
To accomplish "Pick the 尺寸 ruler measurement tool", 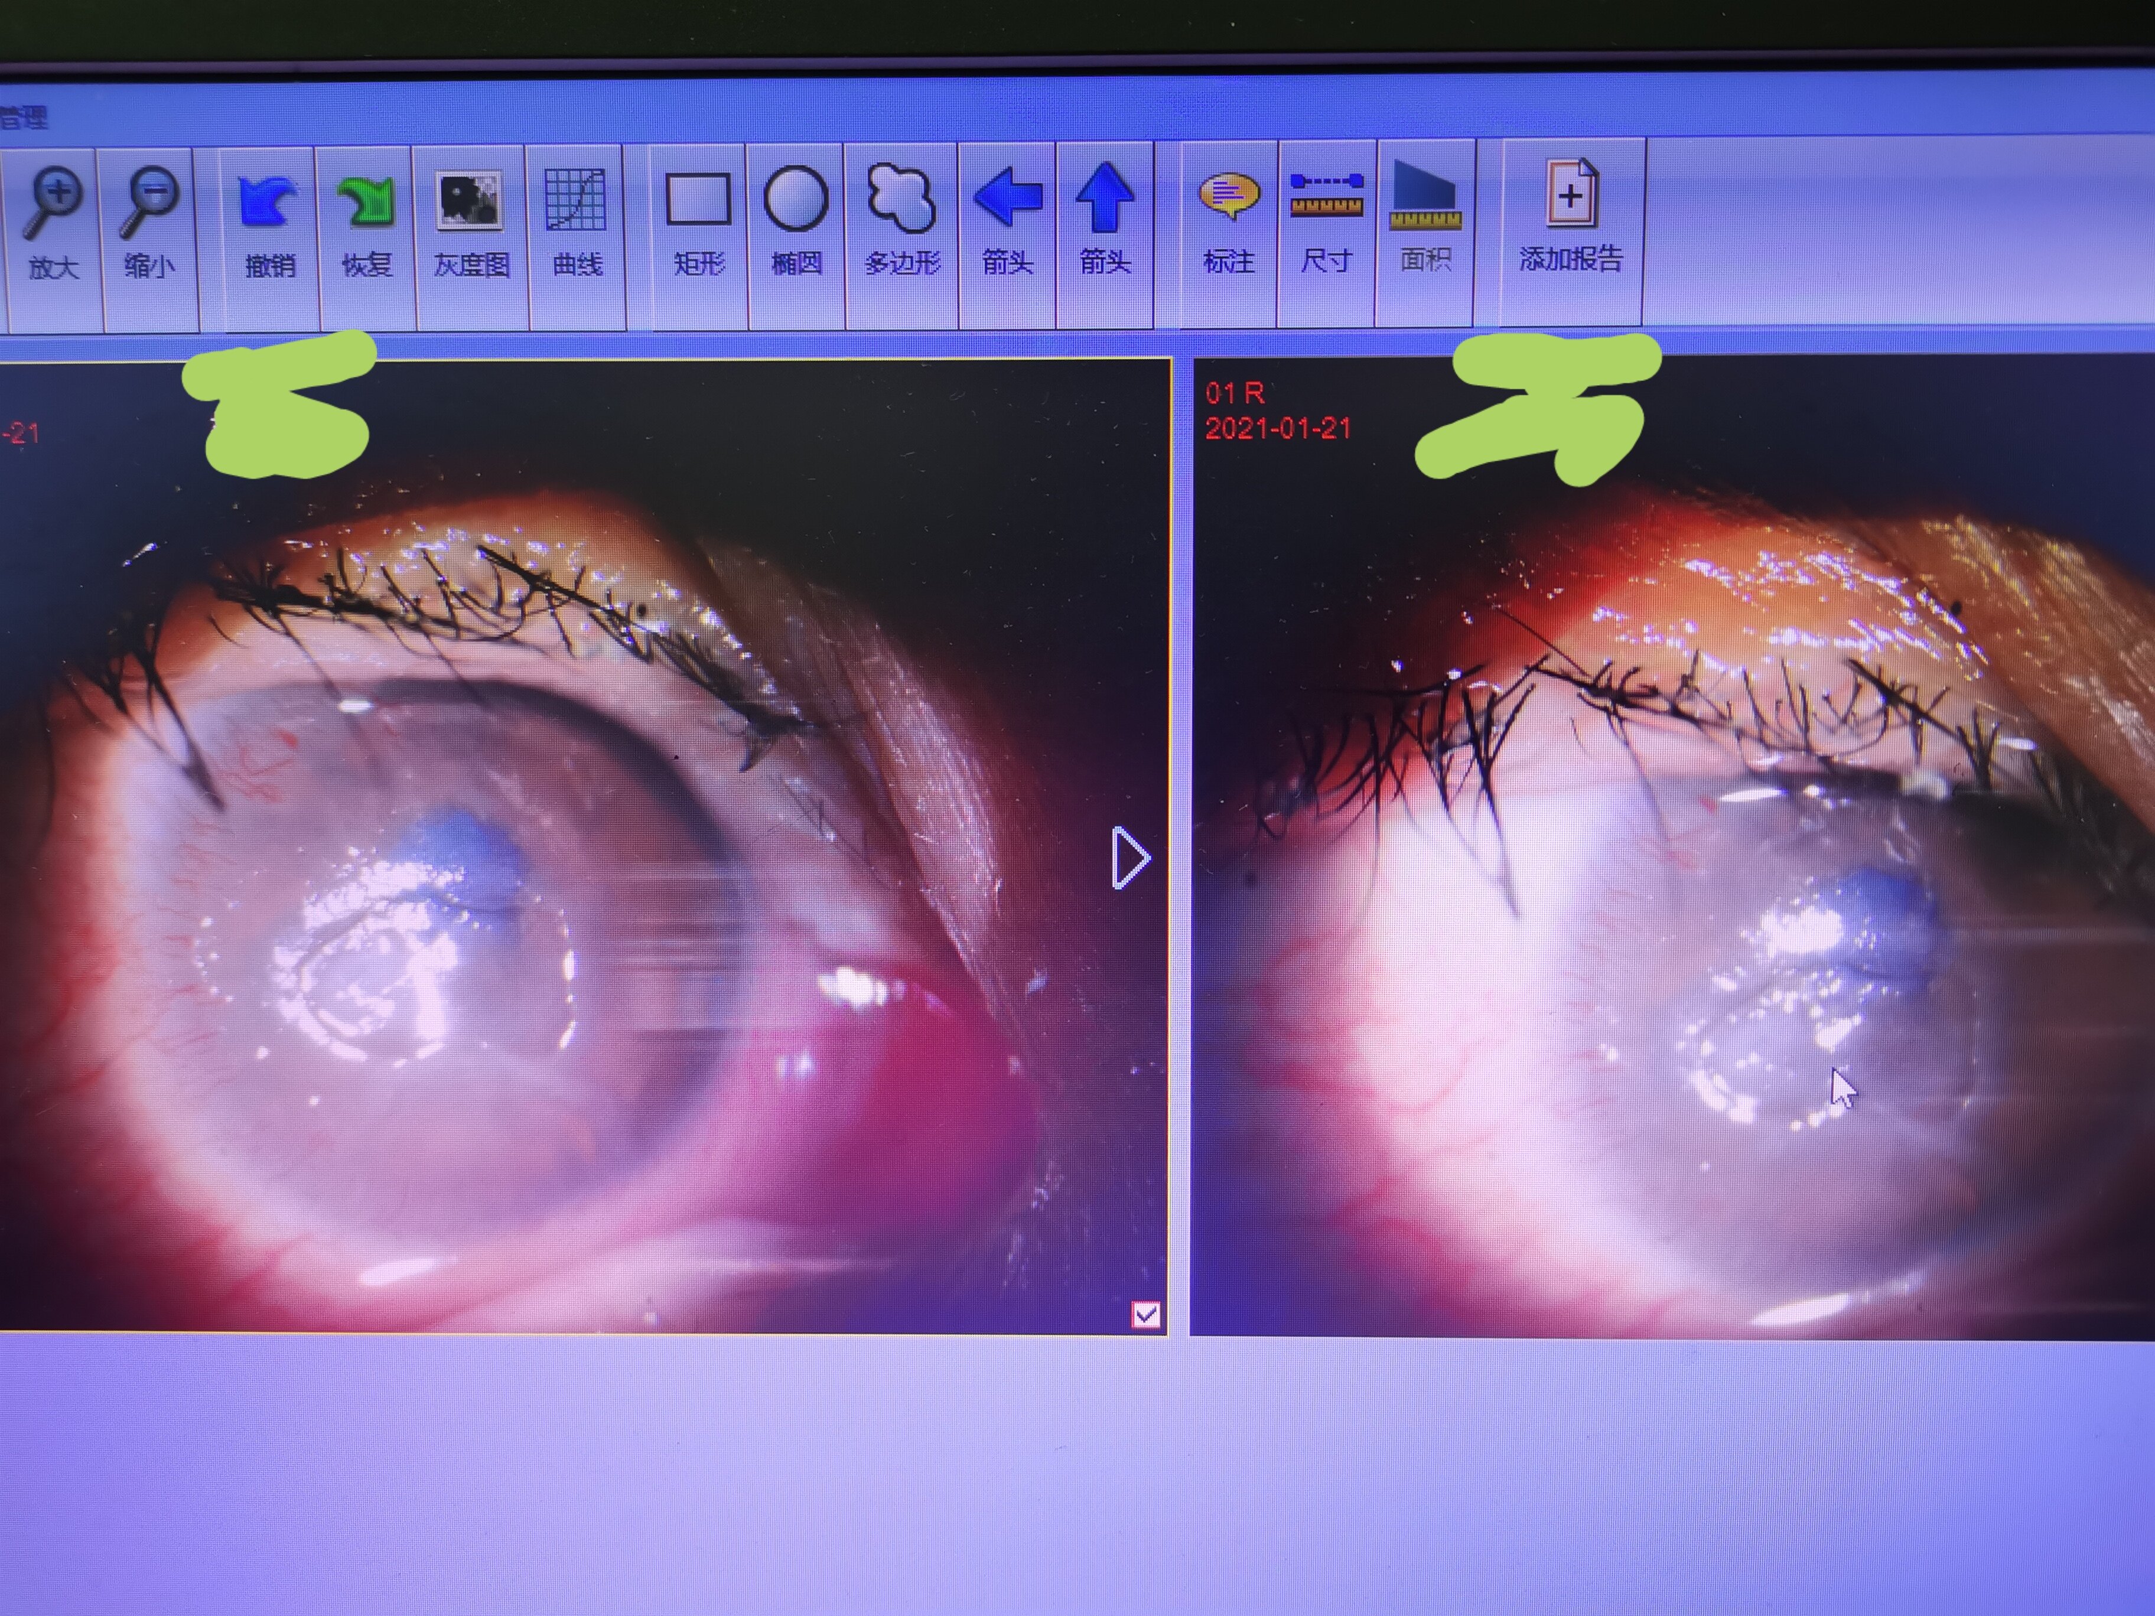I will pyautogui.click(x=1326, y=195).
